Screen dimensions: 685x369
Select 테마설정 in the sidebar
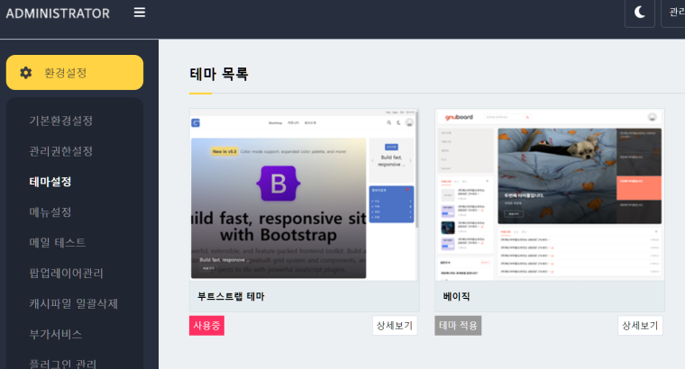click(50, 182)
